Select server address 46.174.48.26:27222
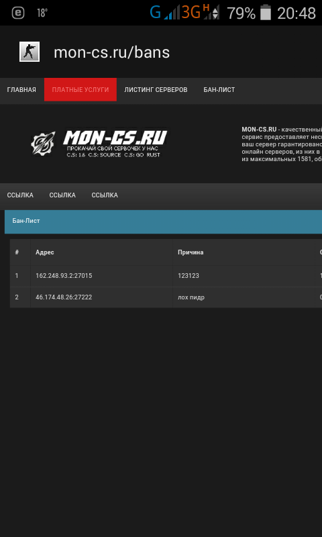The height and width of the screenshot is (537, 322). pyautogui.click(x=64, y=297)
